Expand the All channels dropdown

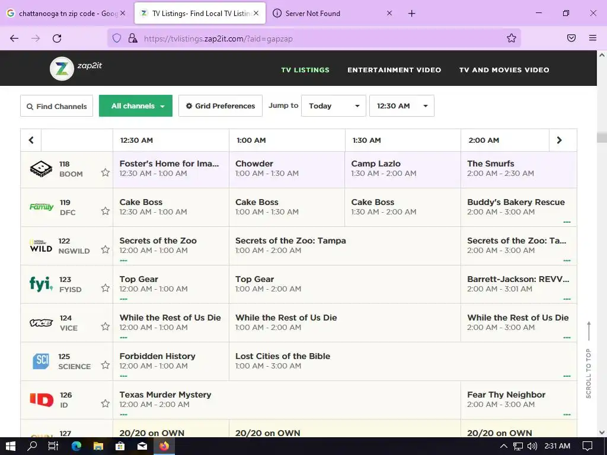click(136, 105)
